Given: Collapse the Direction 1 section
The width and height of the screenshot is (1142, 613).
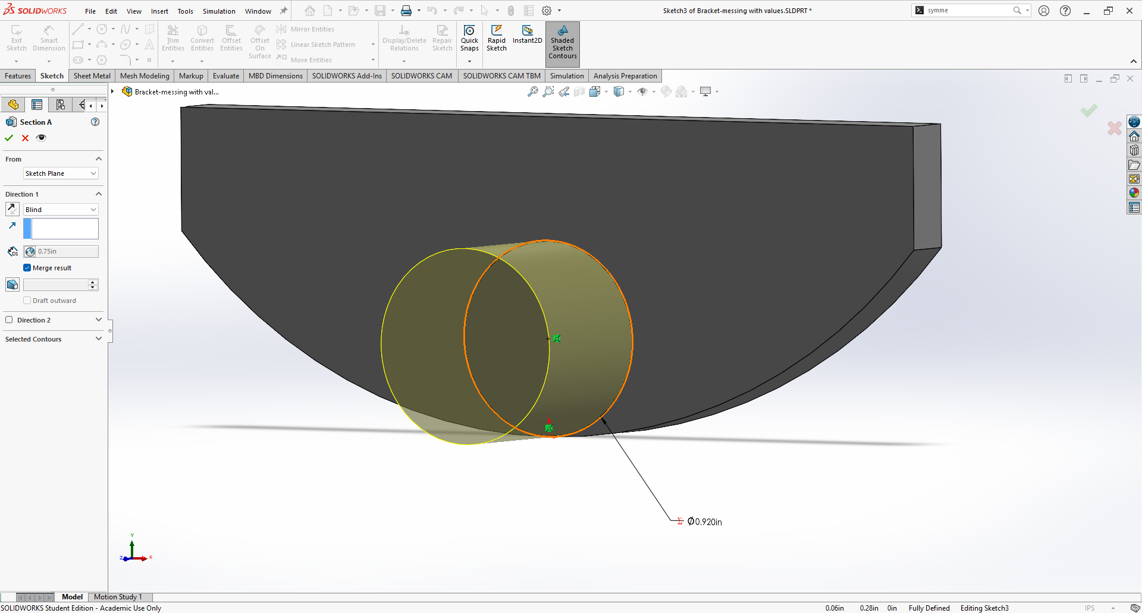Looking at the screenshot, I should click(99, 194).
